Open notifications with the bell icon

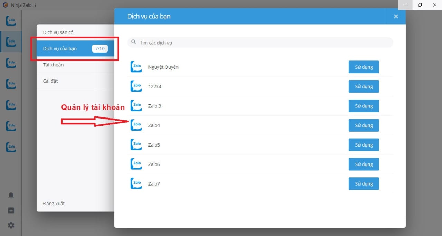point(11,195)
